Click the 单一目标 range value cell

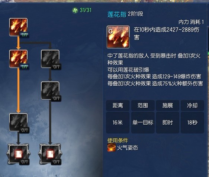[143, 122]
